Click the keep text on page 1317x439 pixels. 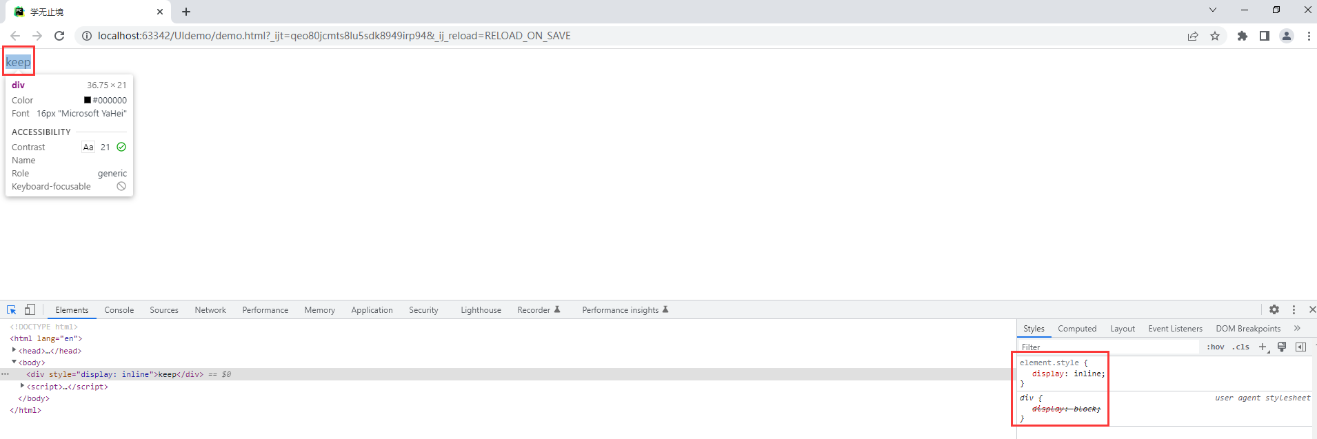tap(18, 62)
